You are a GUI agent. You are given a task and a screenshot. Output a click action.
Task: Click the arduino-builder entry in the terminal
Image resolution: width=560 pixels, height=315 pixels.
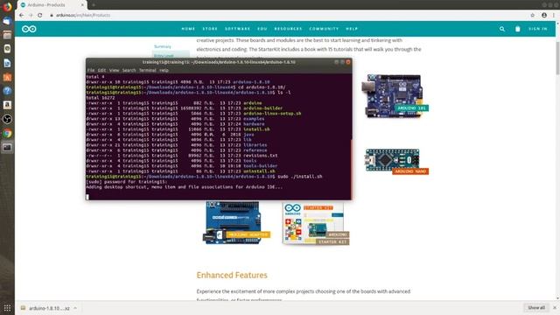(x=262, y=108)
